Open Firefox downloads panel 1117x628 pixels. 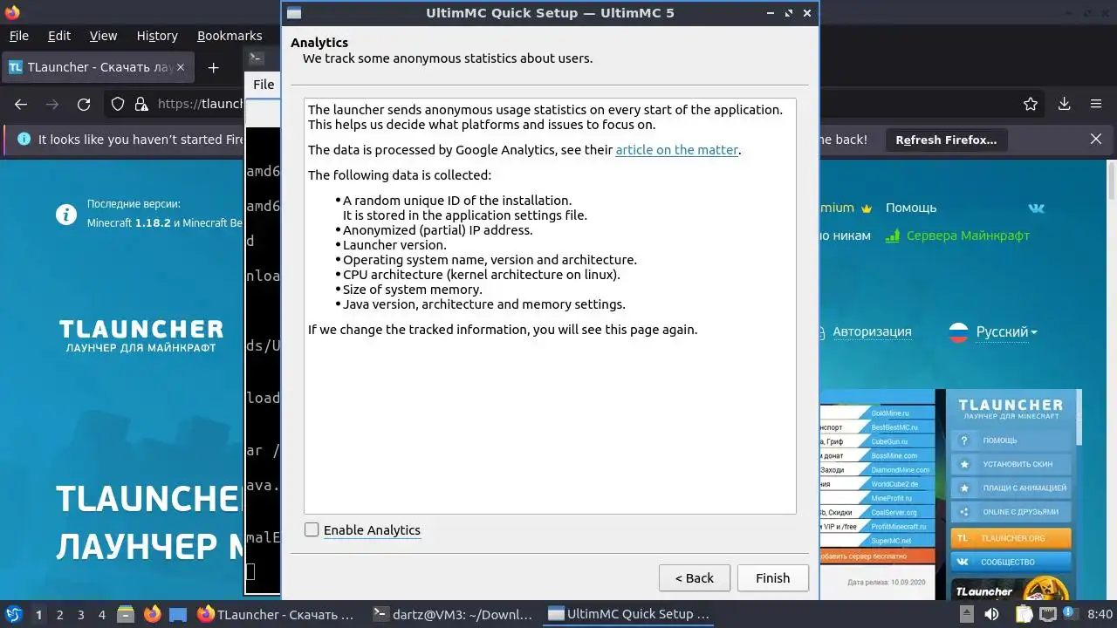(x=1065, y=104)
